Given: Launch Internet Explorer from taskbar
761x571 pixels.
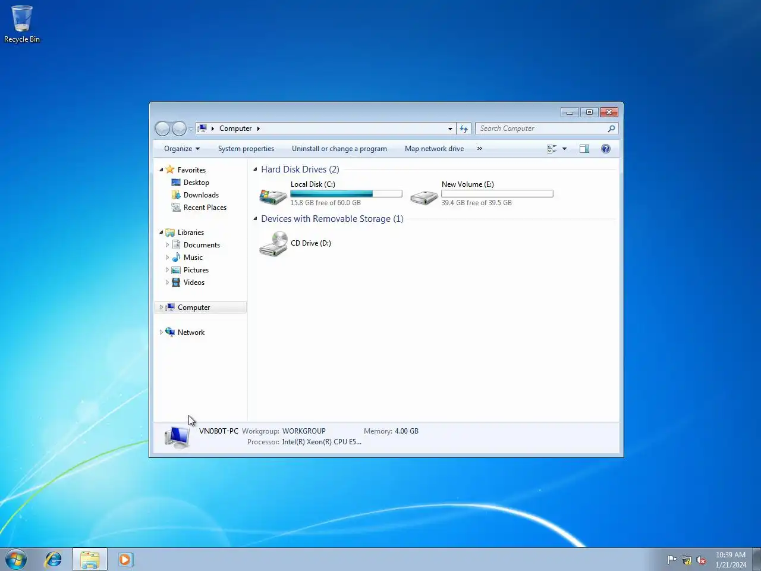Looking at the screenshot, I should click(x=54, y=560).
